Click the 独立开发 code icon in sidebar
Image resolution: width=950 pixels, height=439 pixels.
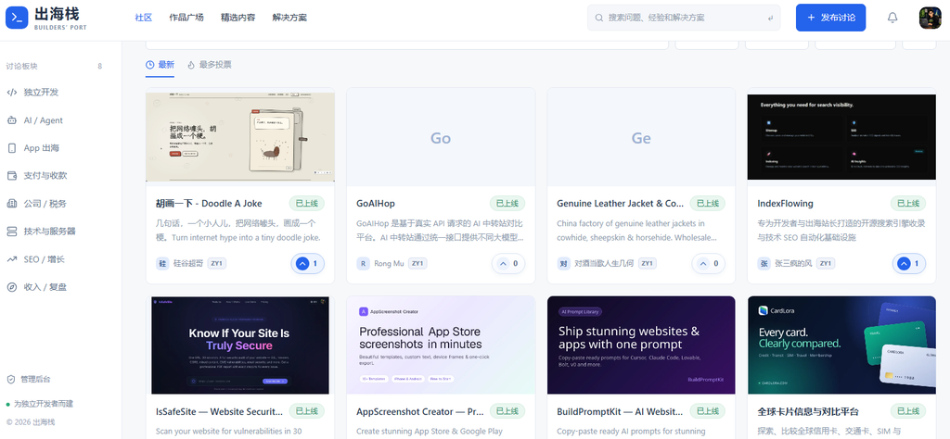[x=11, y=93]
